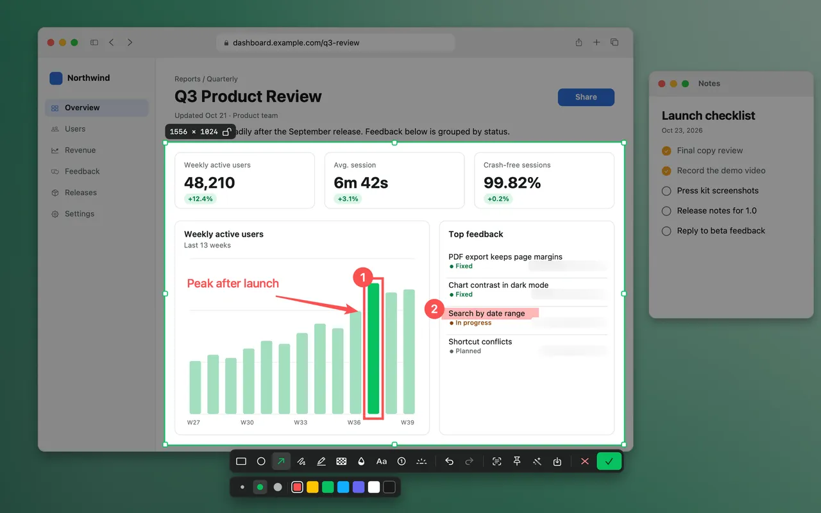Click the blue Share button
The height and width of the screenshot is (513, 821).
click(x=586, y=97)
